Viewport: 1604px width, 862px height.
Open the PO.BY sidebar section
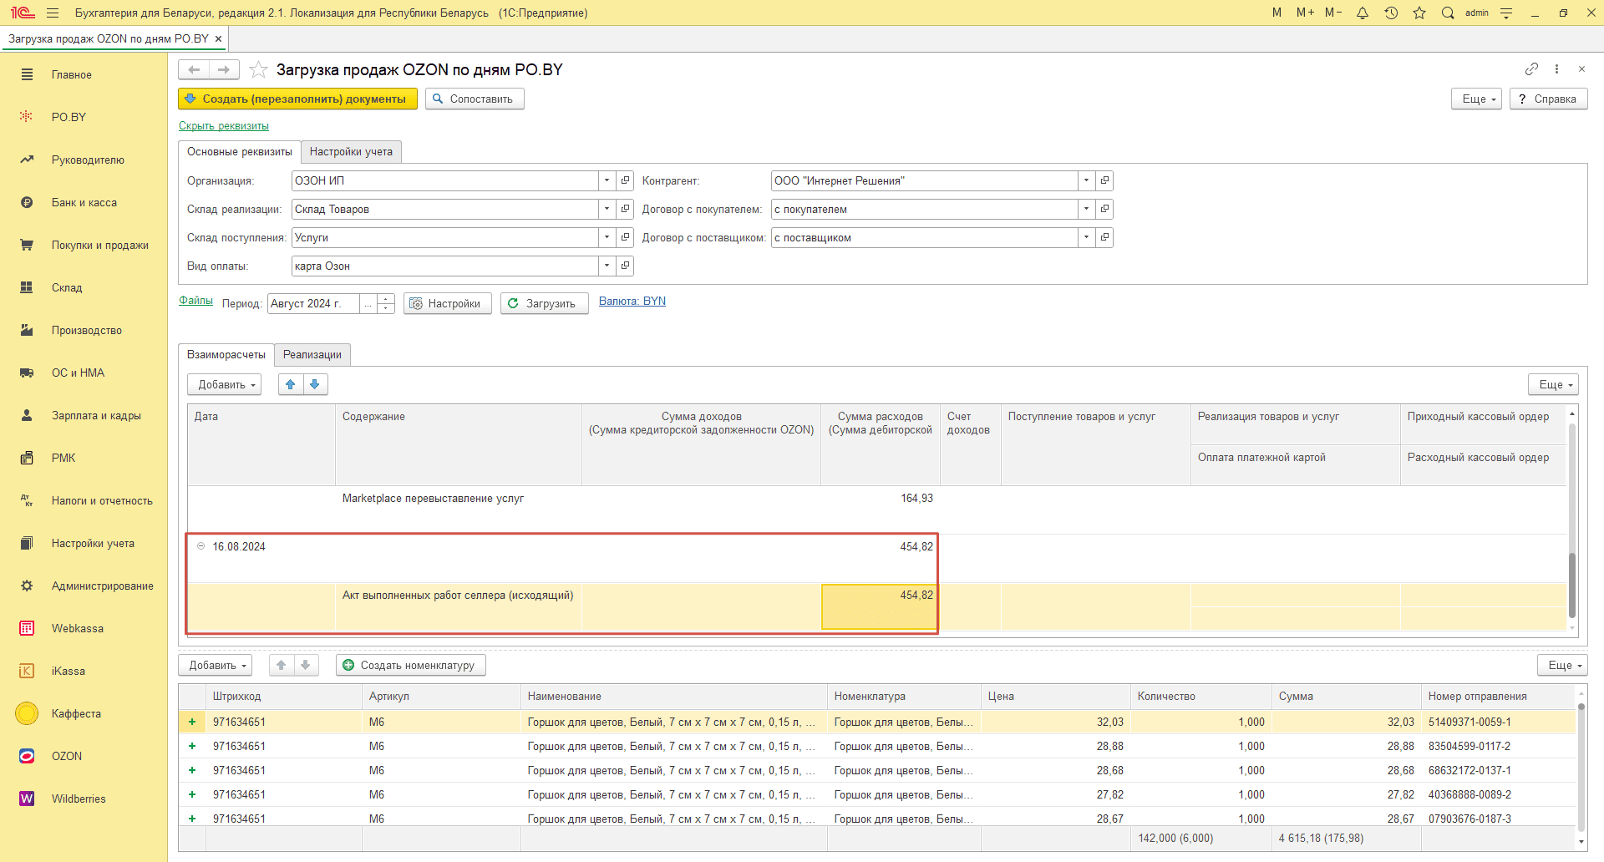69,118
